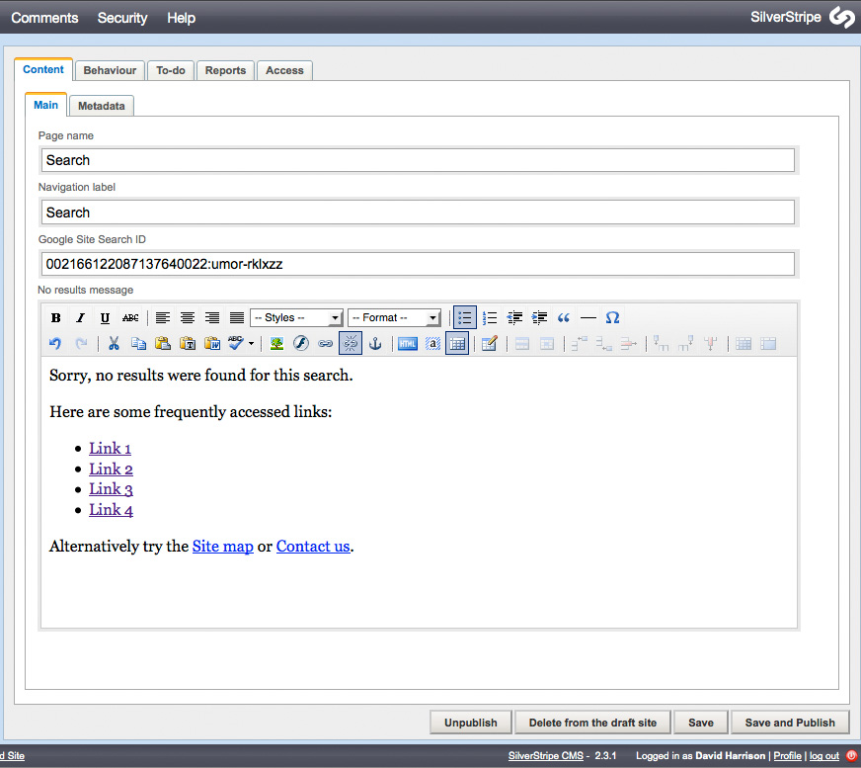Insert an image with the tree icon
This screenshot has height=768, width=861.
(276, 344)
